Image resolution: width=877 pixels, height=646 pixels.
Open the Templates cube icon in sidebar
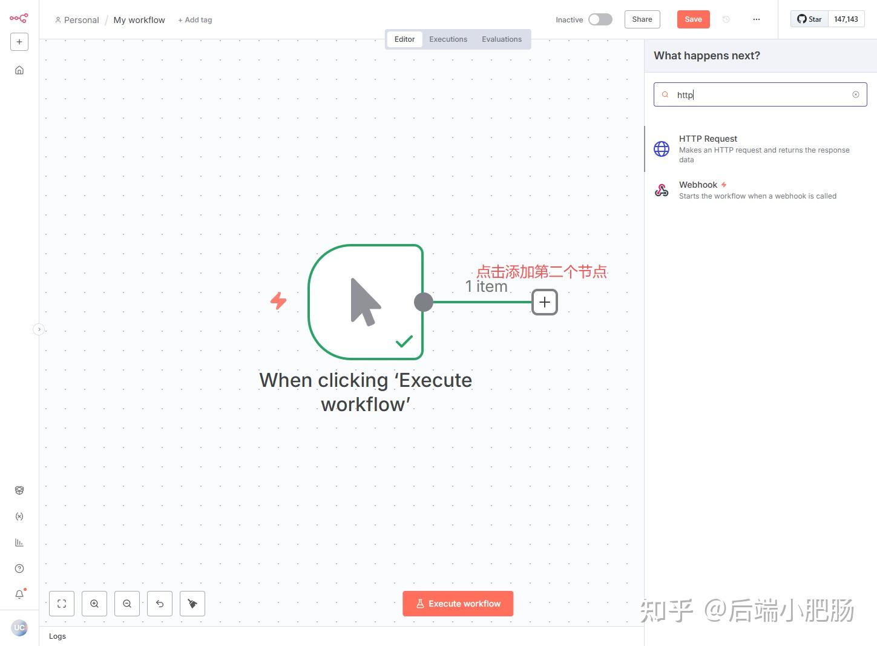19,490
